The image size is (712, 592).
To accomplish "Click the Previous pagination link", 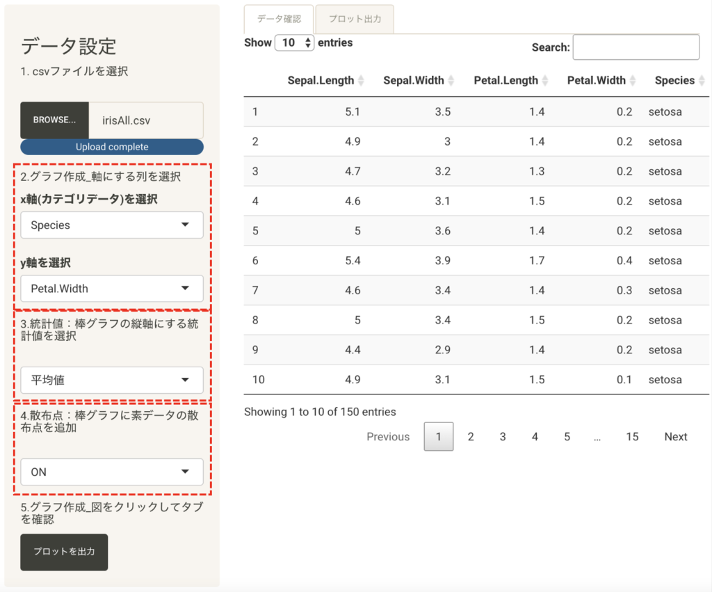I will [x=388, y=437].
